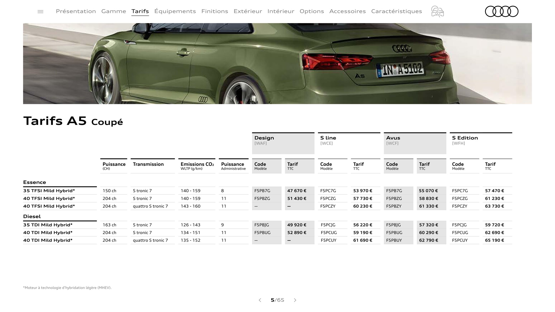Click the Transmission column header
The width and height of the screenshot is (555, 312).
(x=152, y=166)
